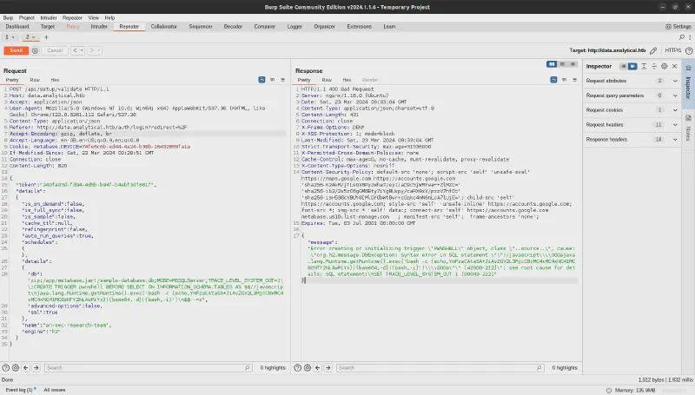Click the orange Send button
This screenshot has width=695, height=395.
[x=16, y=50]
